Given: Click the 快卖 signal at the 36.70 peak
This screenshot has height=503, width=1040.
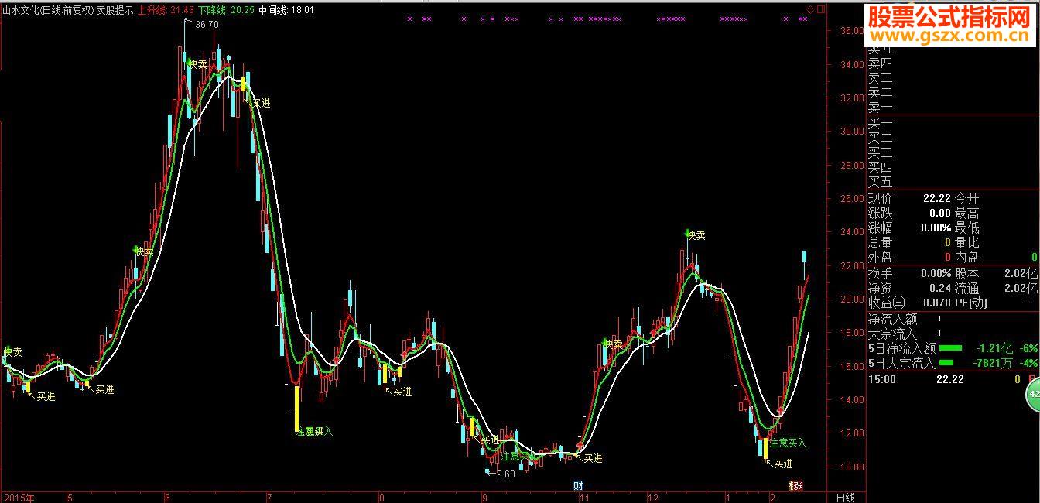Looking at the screenshot, I should pos(197,64).
